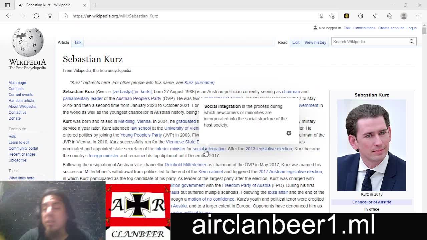Viewport: 427px width, 240px height.
Task: Open Reinhold Mitterlehner link
Action: tap(185, 165)
